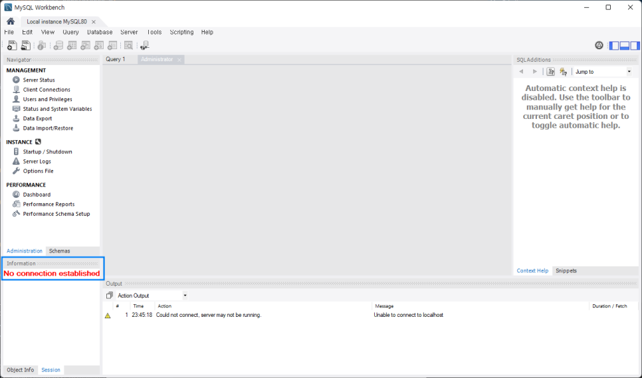This screenshot has height=378, width=642.
Task: Open the INSTANCE section icon
Action: coord(38,142)
